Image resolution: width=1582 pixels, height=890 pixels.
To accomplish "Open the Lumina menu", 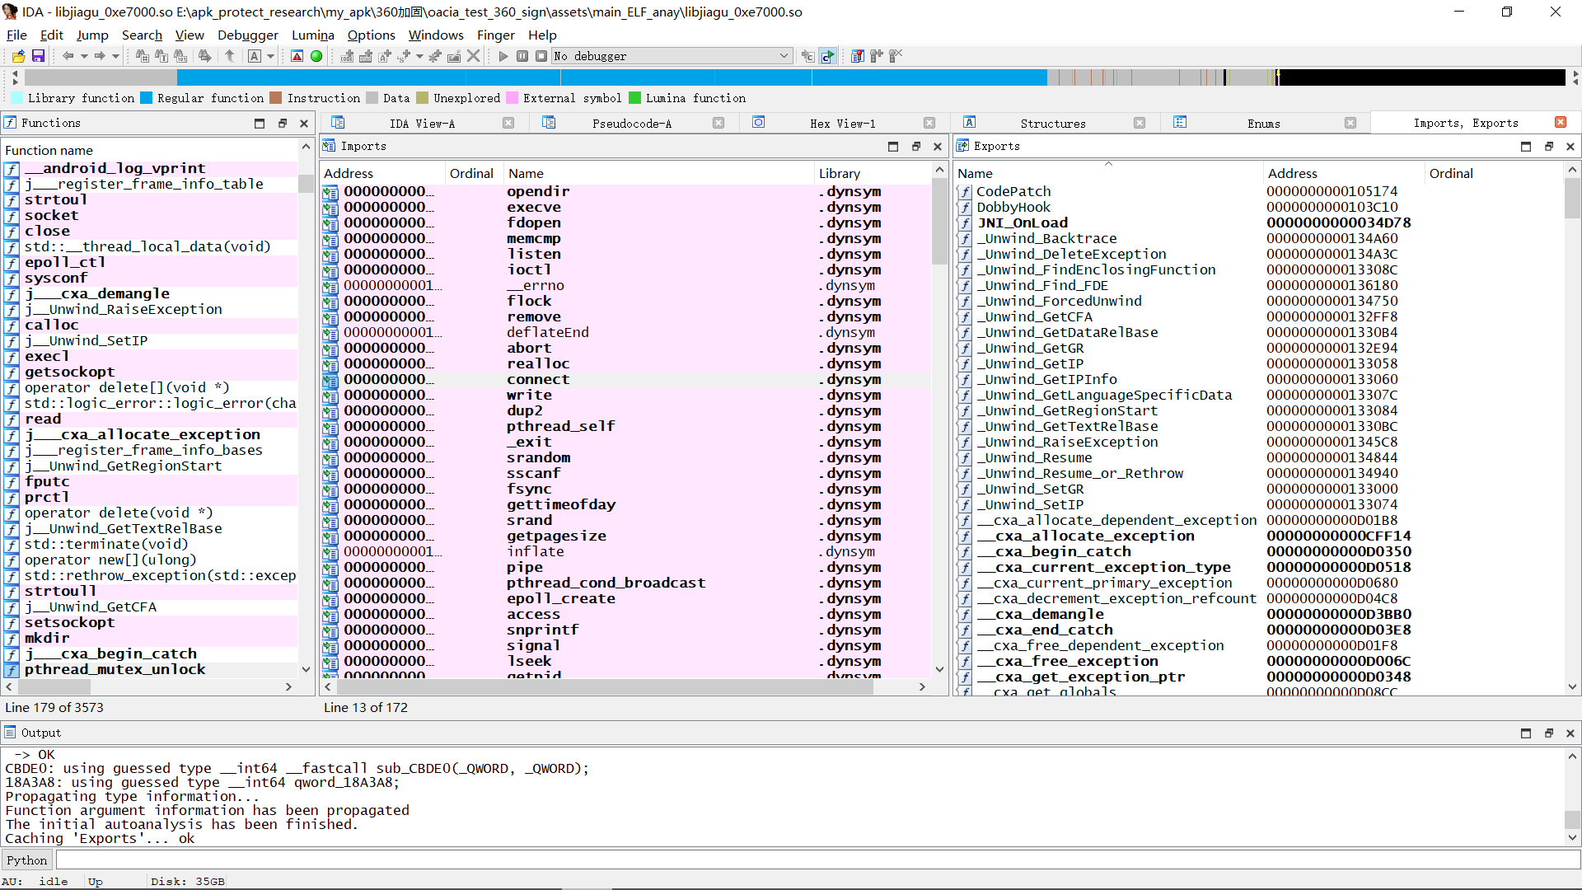I will [x=312, y=35].
